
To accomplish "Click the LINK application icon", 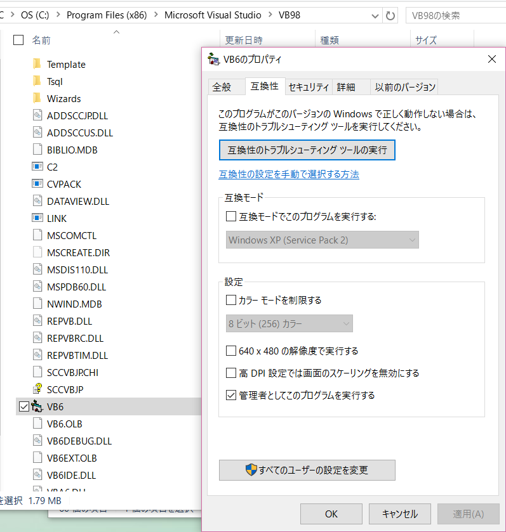I will click(x=37, y=218).
